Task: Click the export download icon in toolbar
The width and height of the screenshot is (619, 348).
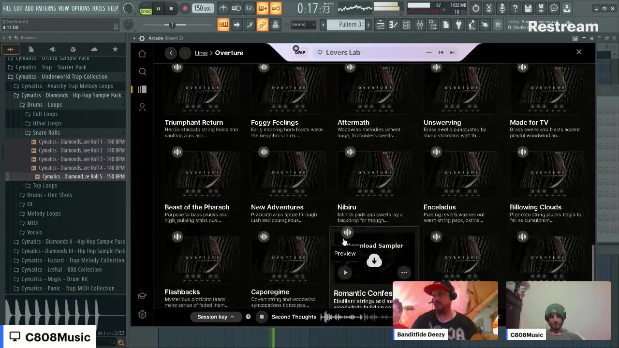Action: 567,8
